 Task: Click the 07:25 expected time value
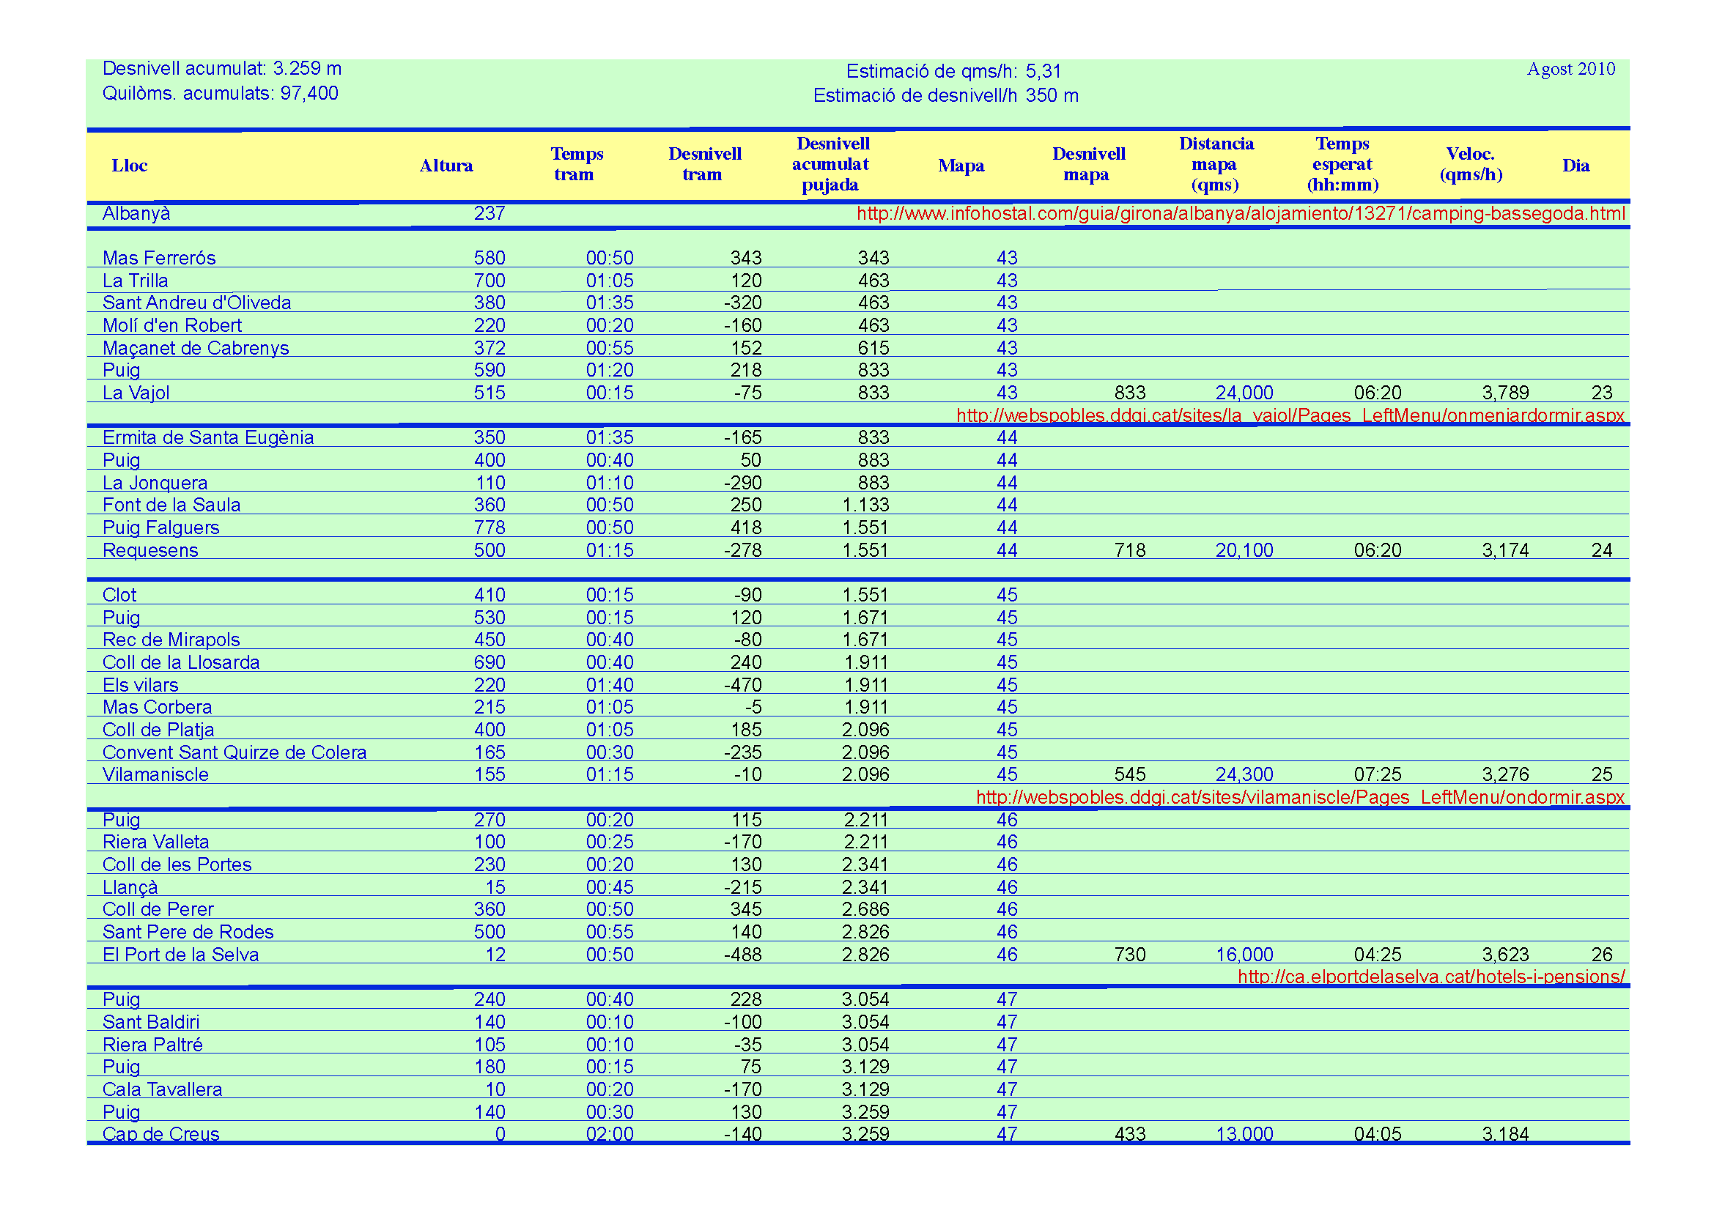[x=1378, y=774]
